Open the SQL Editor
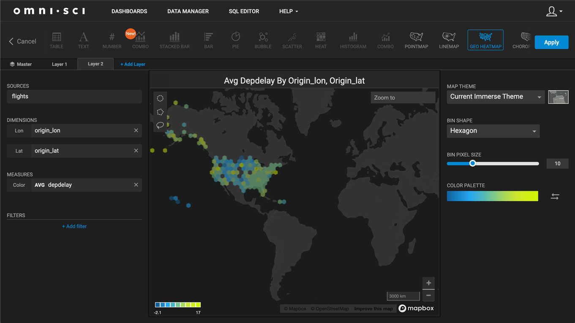Image resolution: width=575 pixels, height=323 pixels. tap(244, 11)
